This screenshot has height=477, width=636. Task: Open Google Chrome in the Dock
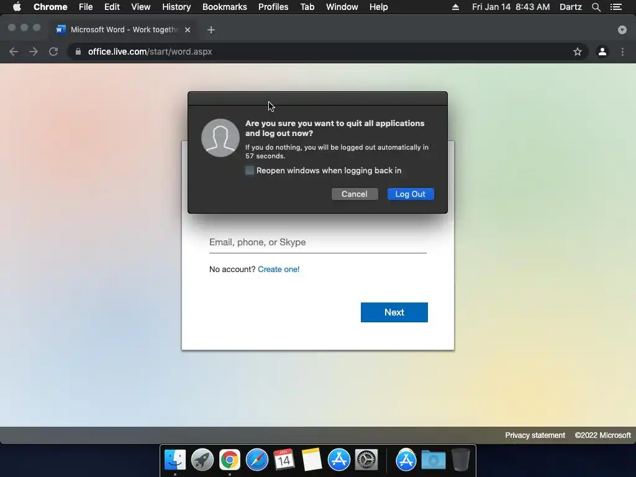[x=230, y=460]
